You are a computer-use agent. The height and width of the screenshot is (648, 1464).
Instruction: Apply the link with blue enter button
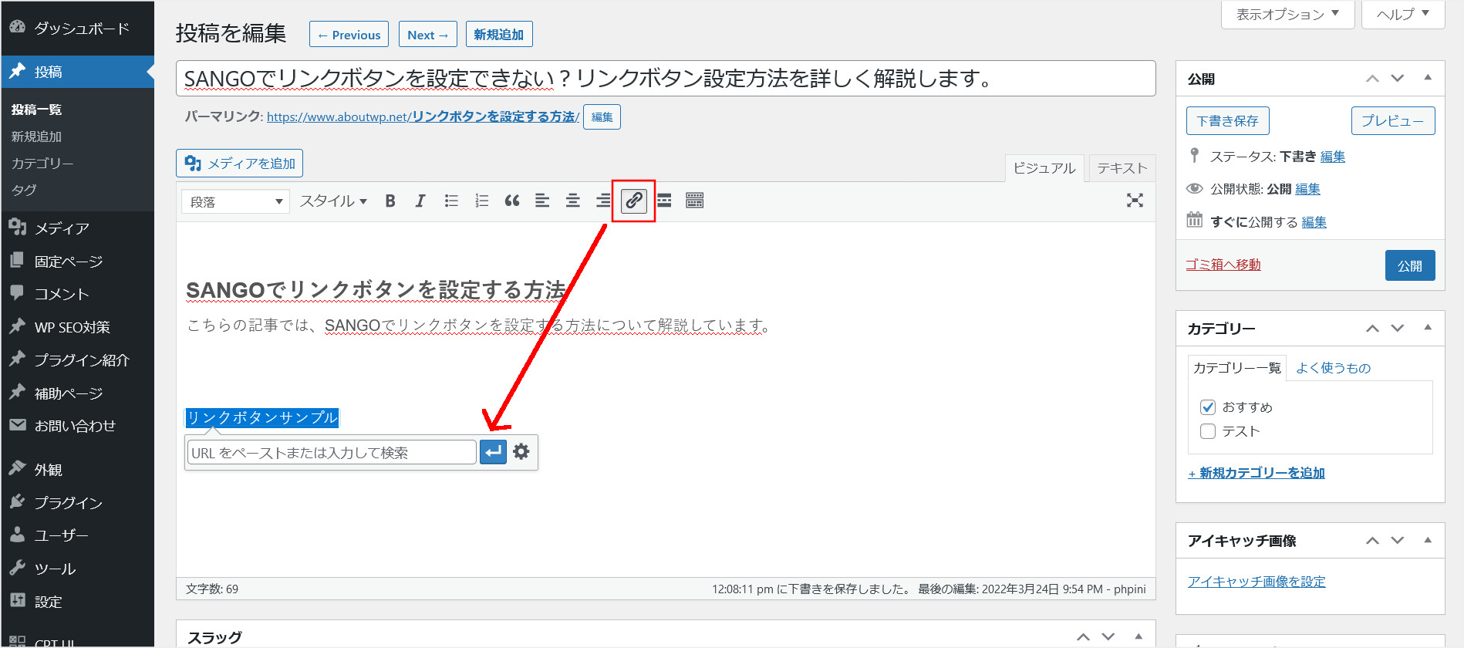493,452
